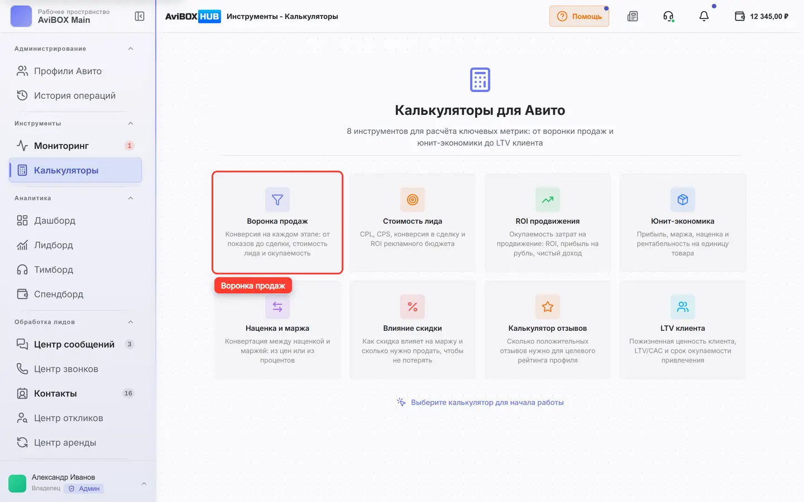Click the Мониторинг pulse icon
This screenshot has height=502, width=804.
tap(22, 146)
